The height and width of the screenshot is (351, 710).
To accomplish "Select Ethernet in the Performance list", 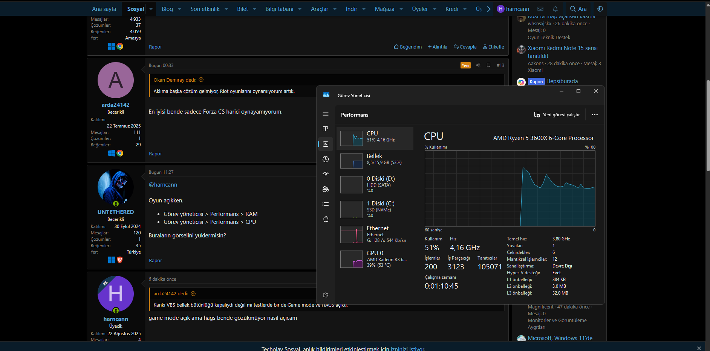I will click(x=375, y=234).
